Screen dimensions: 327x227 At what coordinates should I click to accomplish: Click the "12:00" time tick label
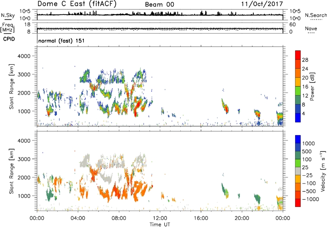click(x=160, y=218)
